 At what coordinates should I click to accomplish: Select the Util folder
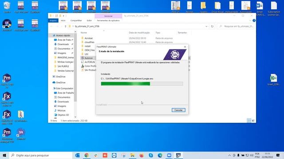coord(86,54)
